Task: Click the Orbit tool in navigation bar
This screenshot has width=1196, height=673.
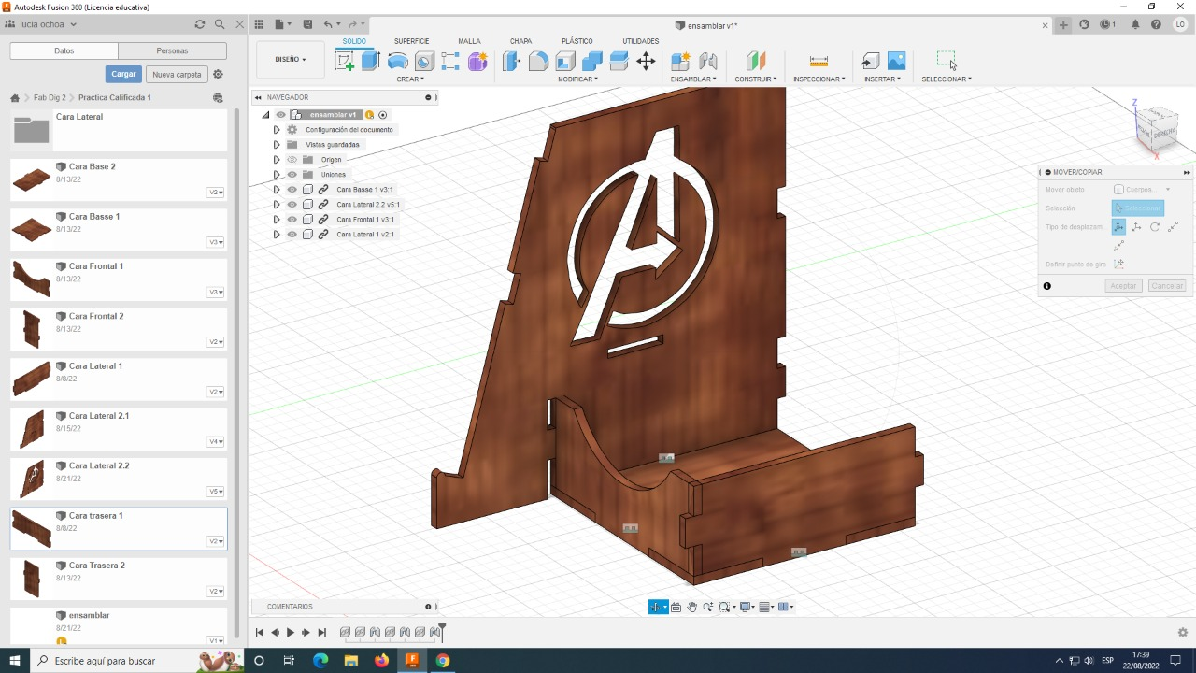Action: tap(656, 607)
